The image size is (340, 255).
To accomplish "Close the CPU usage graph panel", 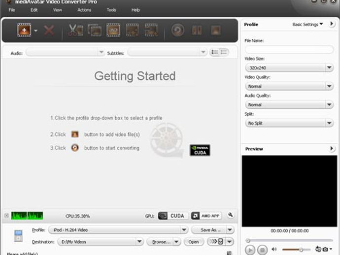I will click(x=6, y=215).
